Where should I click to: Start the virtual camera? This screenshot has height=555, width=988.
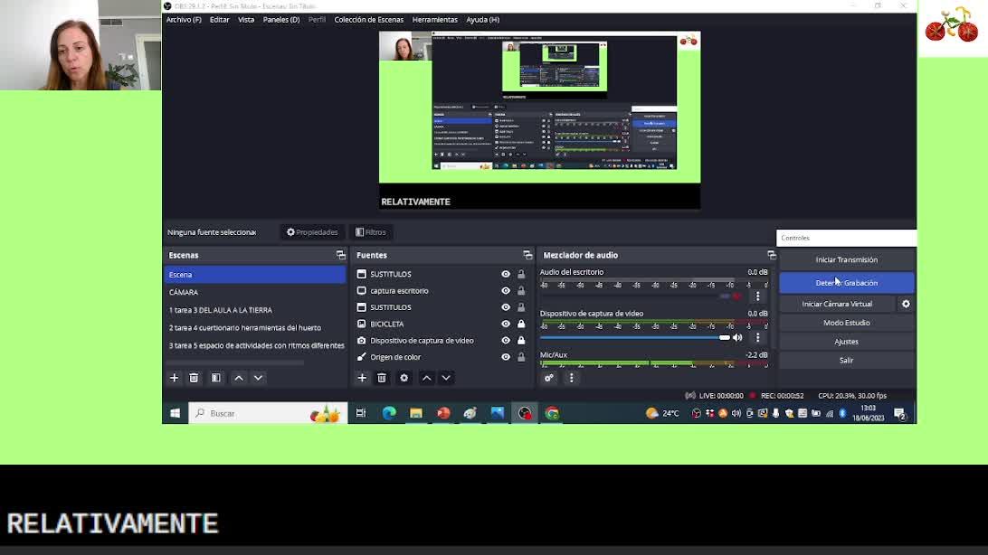837,304
